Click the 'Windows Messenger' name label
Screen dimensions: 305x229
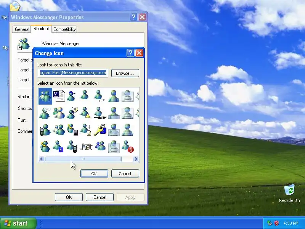pyautogui.click(x=60, y=44)
